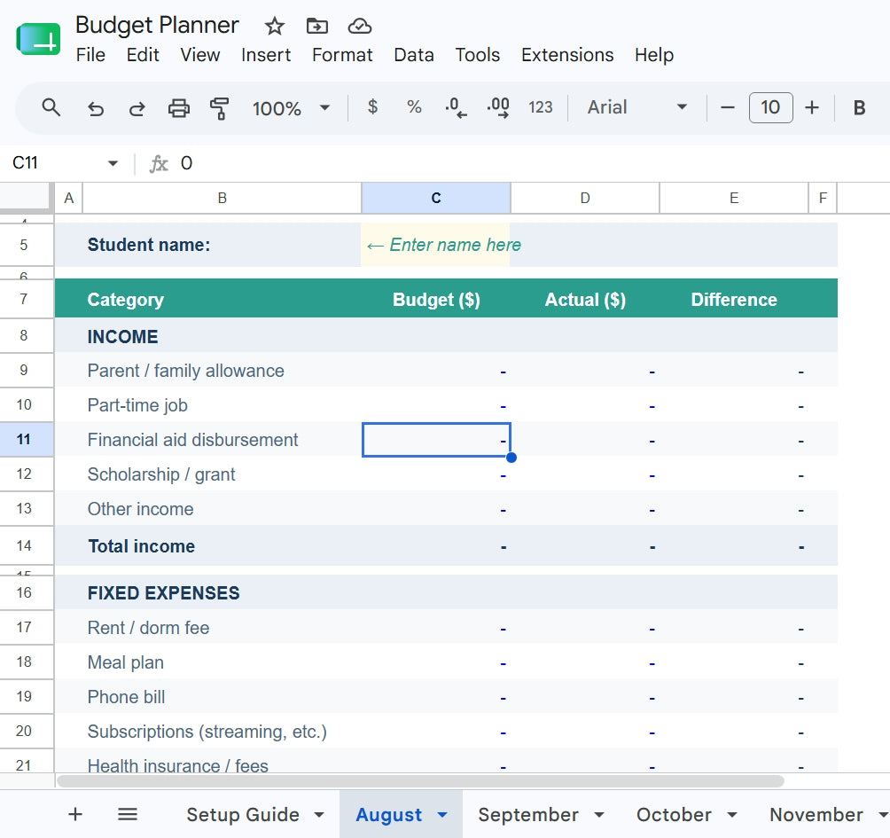This screenshot has width=890, height=838.
Task: Select row 11 header
Action: [27, 440]
